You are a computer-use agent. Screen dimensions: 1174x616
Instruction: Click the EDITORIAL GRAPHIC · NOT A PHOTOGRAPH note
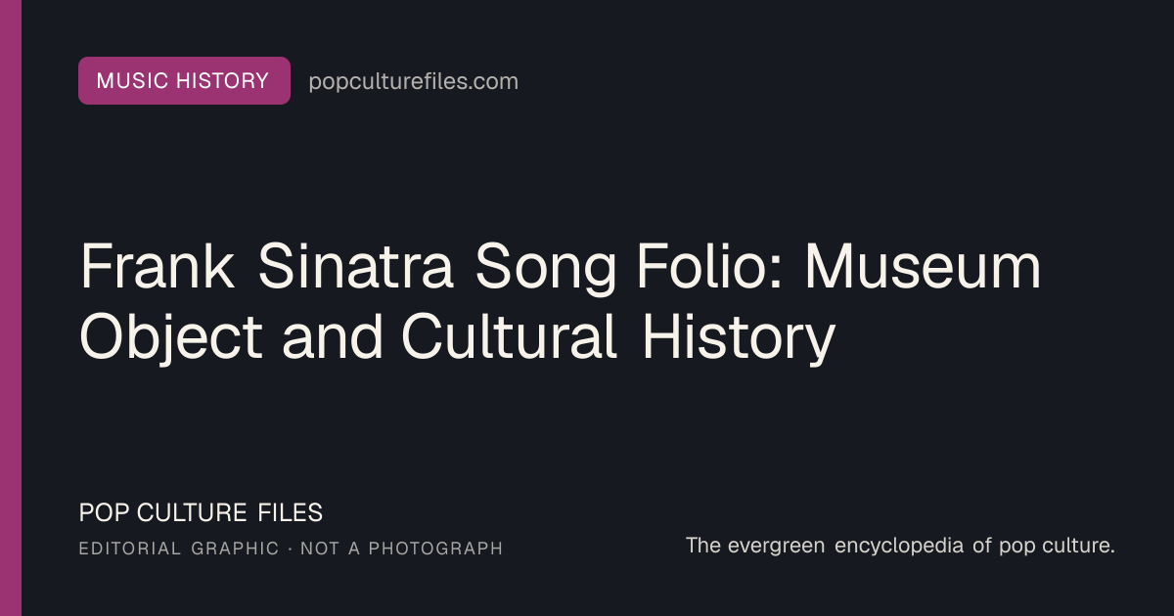point(291,549)
